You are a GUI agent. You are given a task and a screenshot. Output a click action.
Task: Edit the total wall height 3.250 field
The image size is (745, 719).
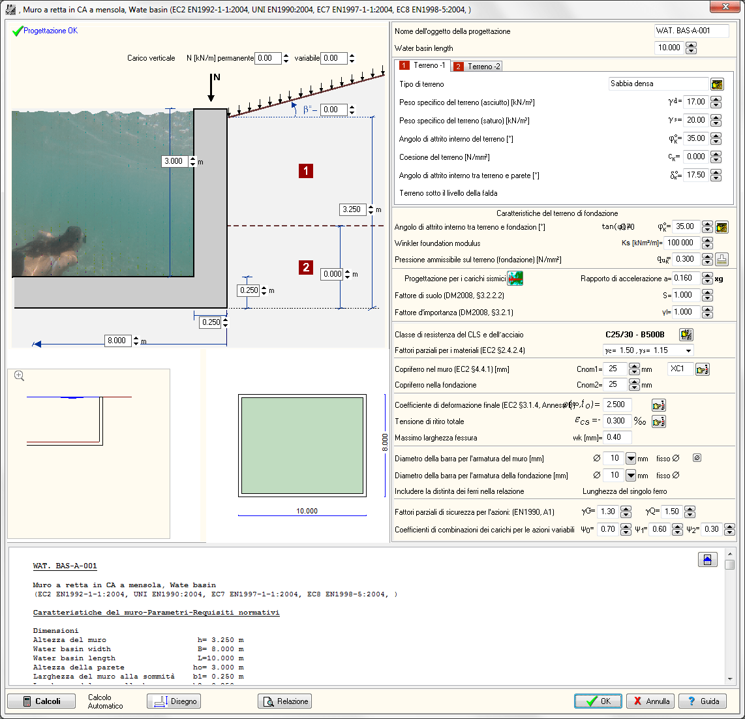[x=353, y=209]
